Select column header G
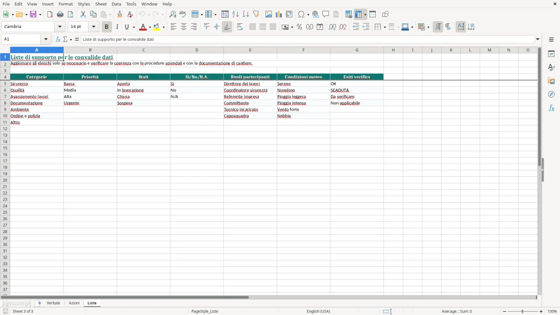The width and height of the screenshot is (560, 315). click(357, 50)
